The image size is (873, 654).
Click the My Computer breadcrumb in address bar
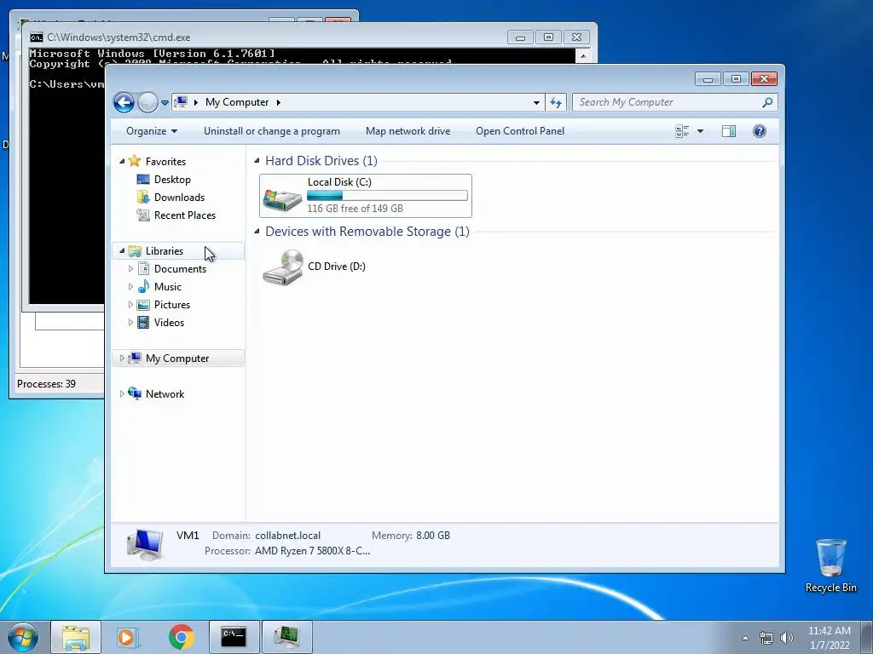tap(237, 102)
